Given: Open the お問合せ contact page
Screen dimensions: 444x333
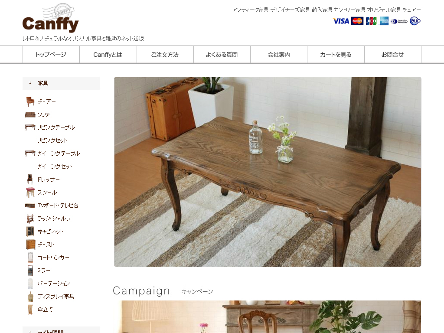Looking at the screenshot, I should click(x=393, y=55).
